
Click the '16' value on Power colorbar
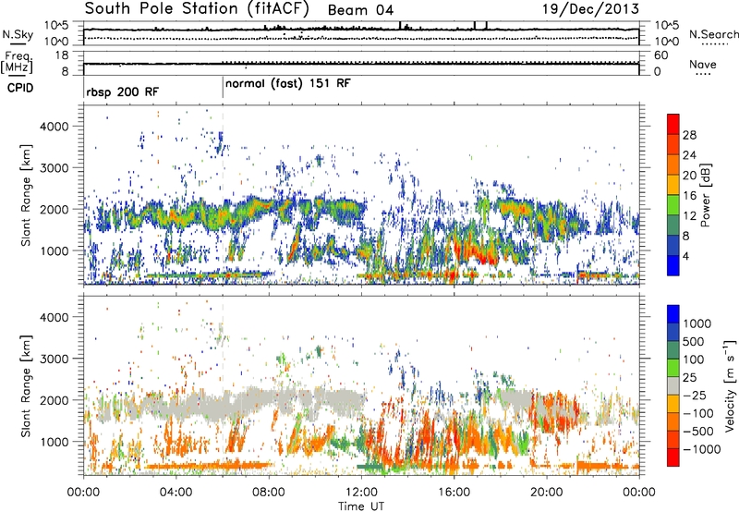pos(689,196)
